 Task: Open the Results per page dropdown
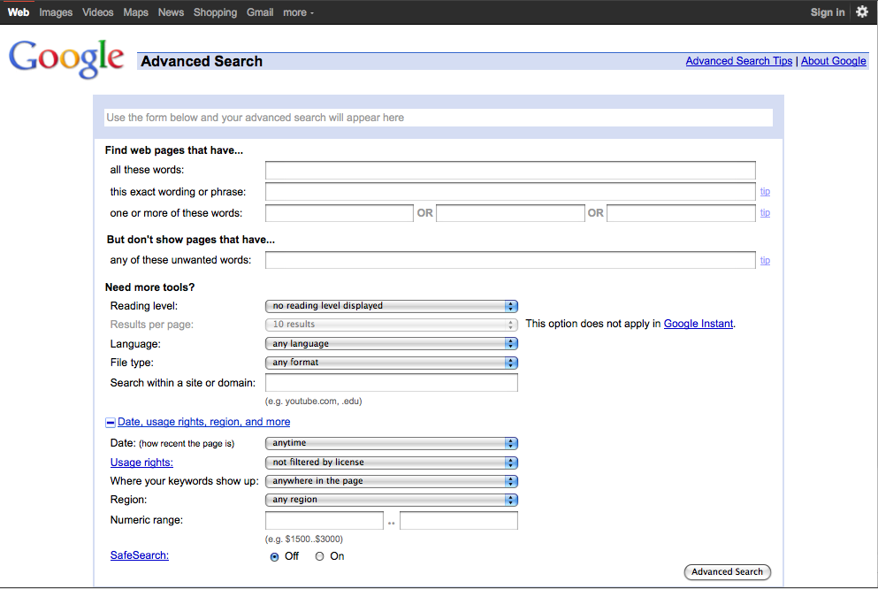point(392,325)
